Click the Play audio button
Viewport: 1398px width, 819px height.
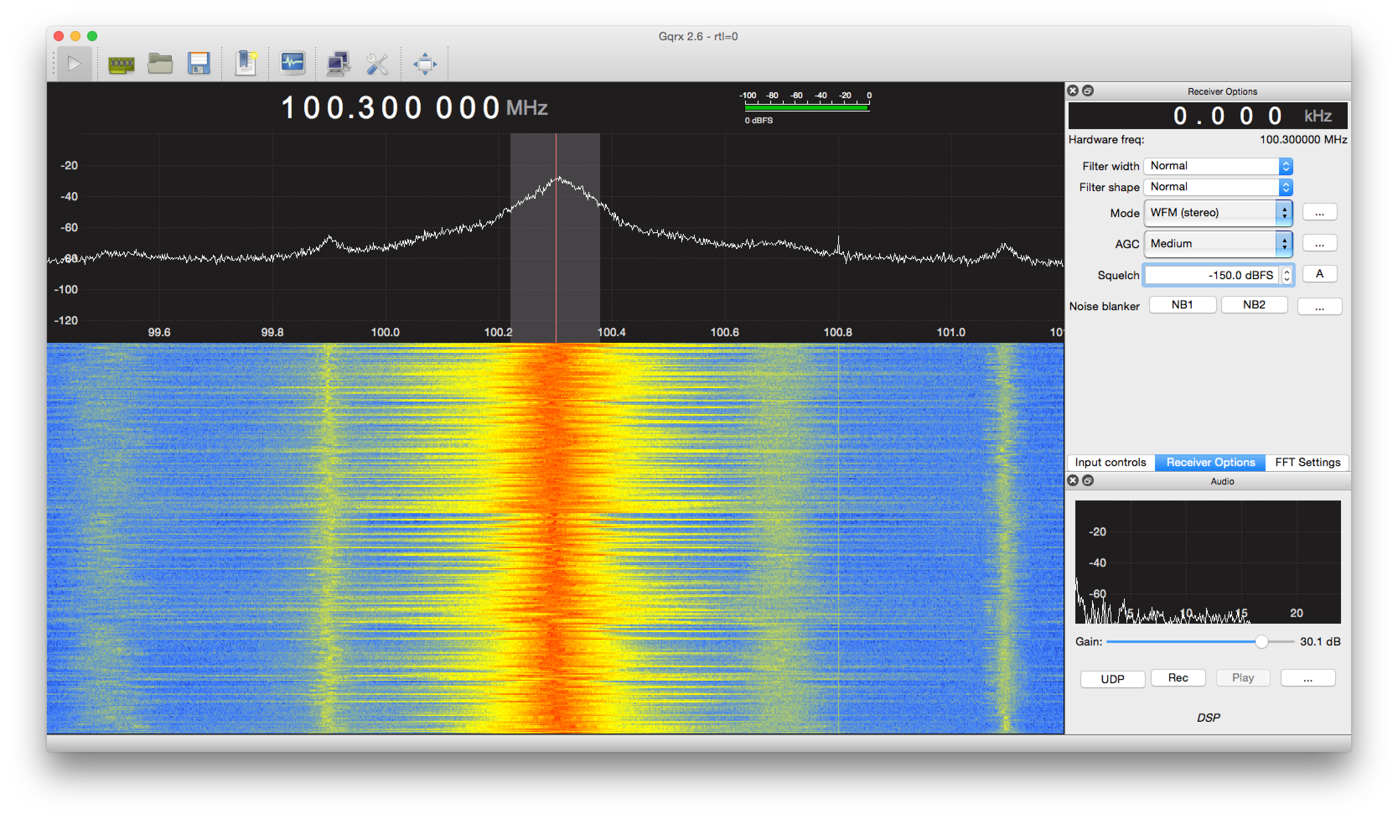click(x=1243, y=678)
